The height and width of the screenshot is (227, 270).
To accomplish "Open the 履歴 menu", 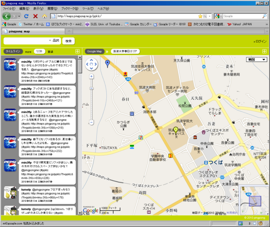I will click(52, 9).
